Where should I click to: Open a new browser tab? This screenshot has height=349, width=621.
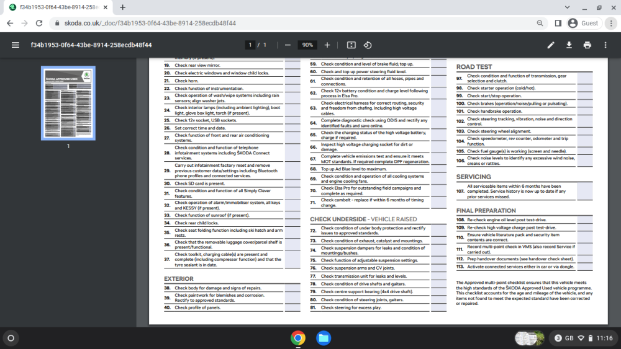coord(123,7)
